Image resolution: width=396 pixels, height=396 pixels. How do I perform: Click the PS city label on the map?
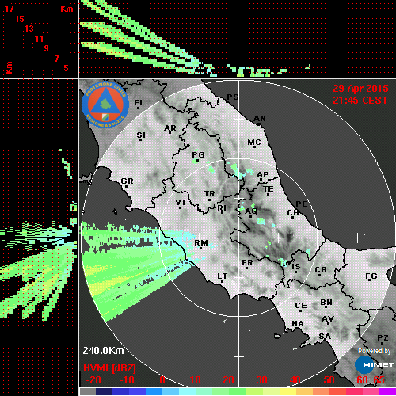pos(233,97)
